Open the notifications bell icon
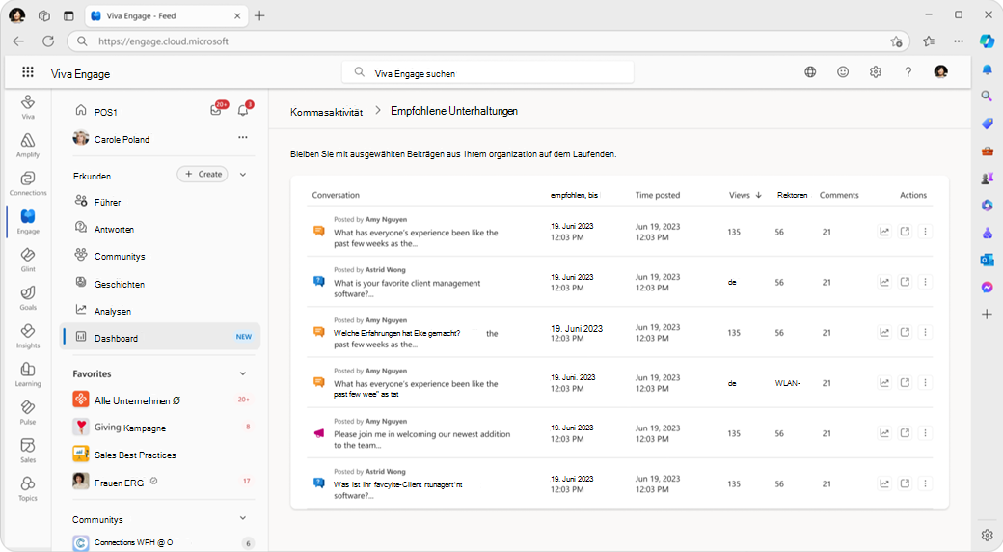 (x=243, y=110)
